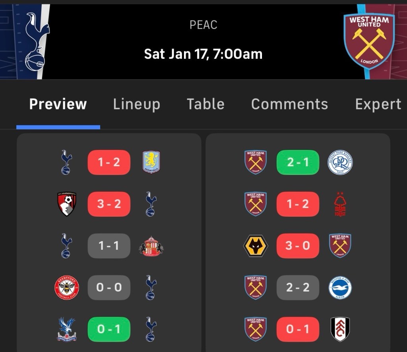Select the Sunderland club crest
407x352 pixels.
[x=151, y=246]
